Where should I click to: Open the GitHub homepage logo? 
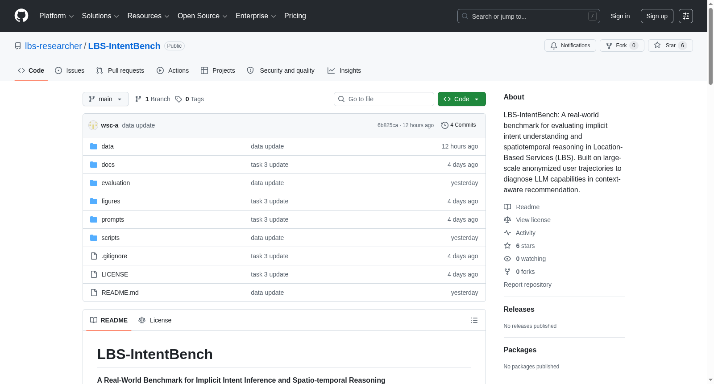click(x=21, y=16)
